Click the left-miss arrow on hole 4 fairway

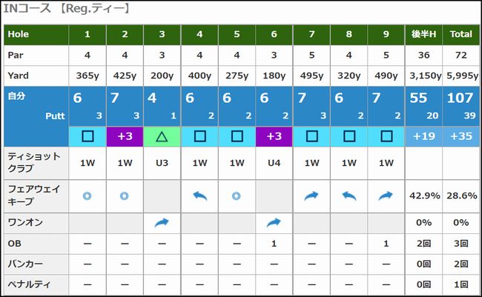(199, 196)
